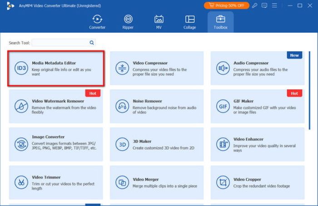Click the Video Compressor icon
The width and height of the screenshot is (318, 206).
[122, 68]
